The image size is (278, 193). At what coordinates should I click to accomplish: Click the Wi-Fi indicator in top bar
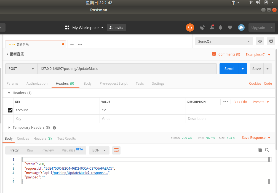(250, 2)
